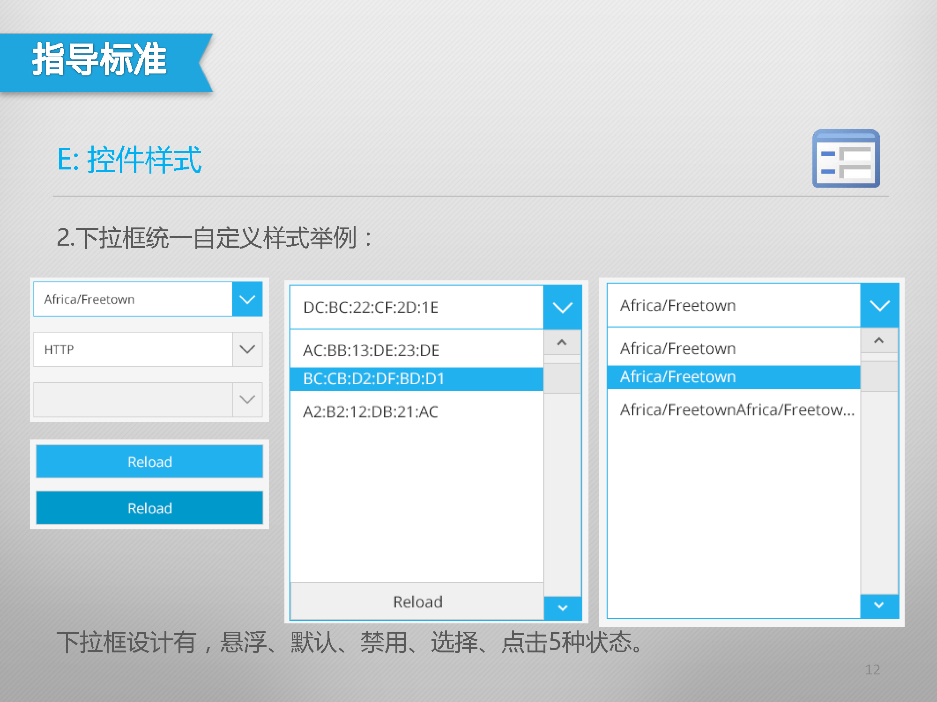Click scroll-down arrow in right timezone list
Image resolution: width=937 pixels, height=702 pixels.
pyautogui.click(x=879, y=606)
